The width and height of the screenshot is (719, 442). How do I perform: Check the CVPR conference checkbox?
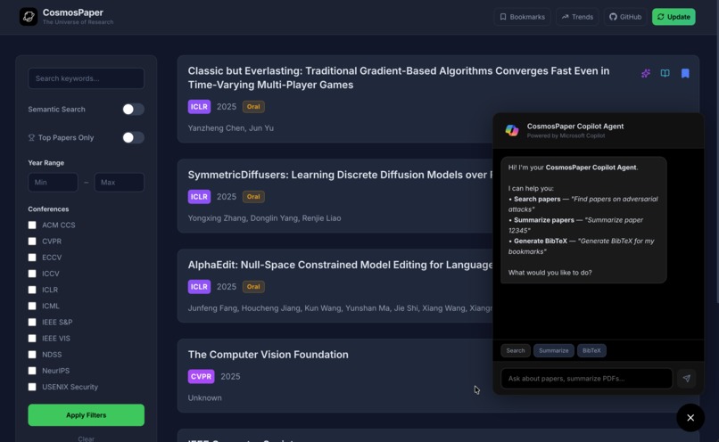pyautogui.click(x=32, y=241)
